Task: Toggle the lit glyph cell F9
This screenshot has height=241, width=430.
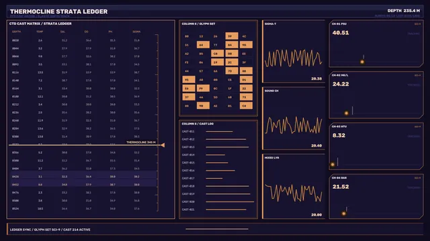Action: click(x=203, y=88)
